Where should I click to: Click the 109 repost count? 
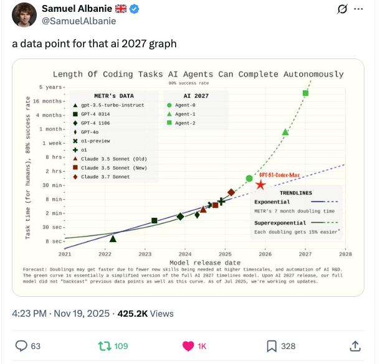click(121, 346)
